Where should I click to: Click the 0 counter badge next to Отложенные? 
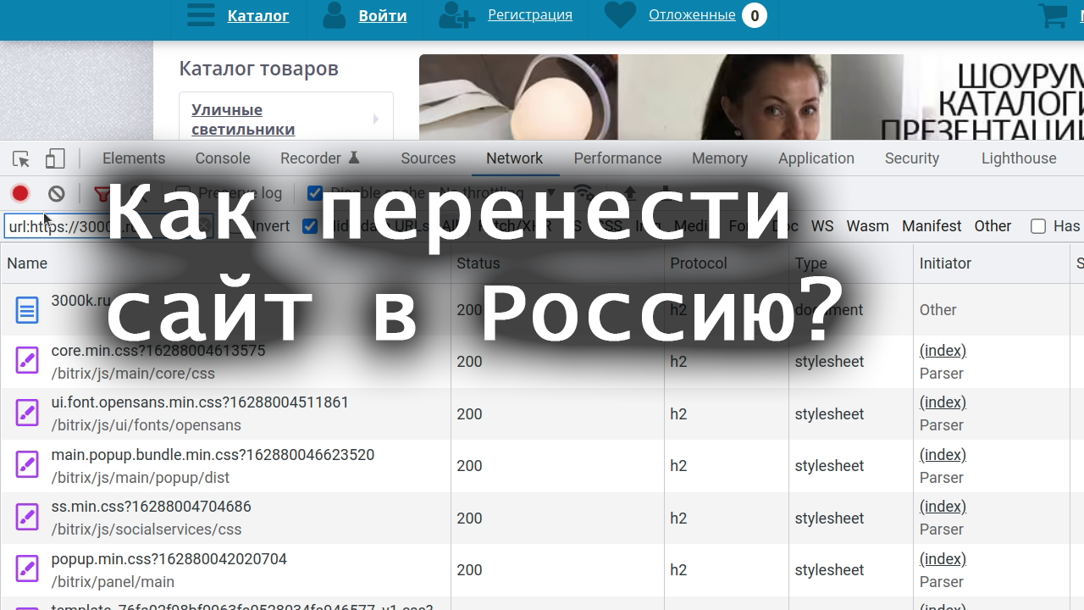point(755,15)
